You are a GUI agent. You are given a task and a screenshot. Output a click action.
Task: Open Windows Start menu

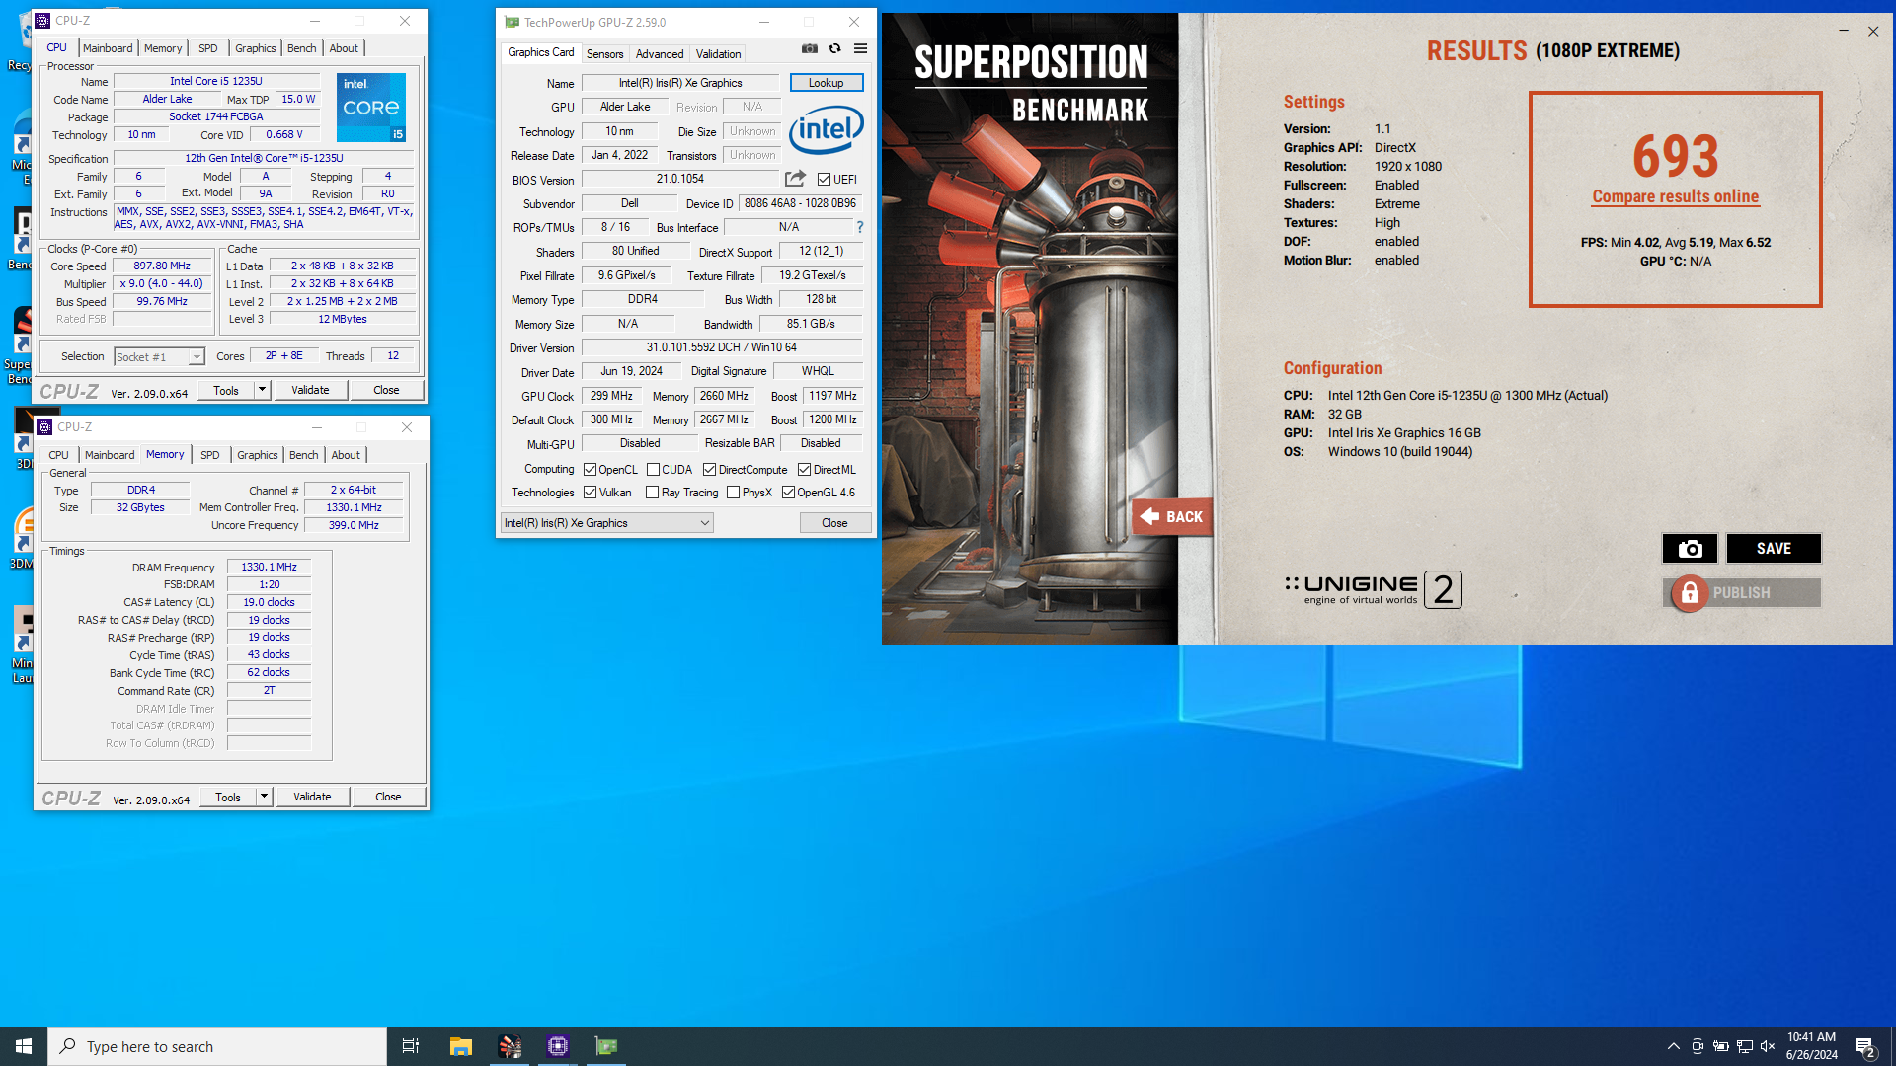(x=24, y=1046)
